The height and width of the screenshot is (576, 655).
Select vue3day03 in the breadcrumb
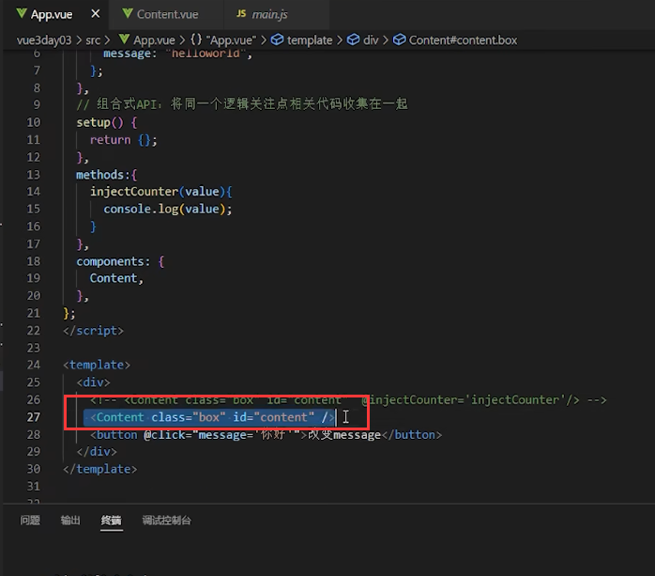click(x=44, y=40)
